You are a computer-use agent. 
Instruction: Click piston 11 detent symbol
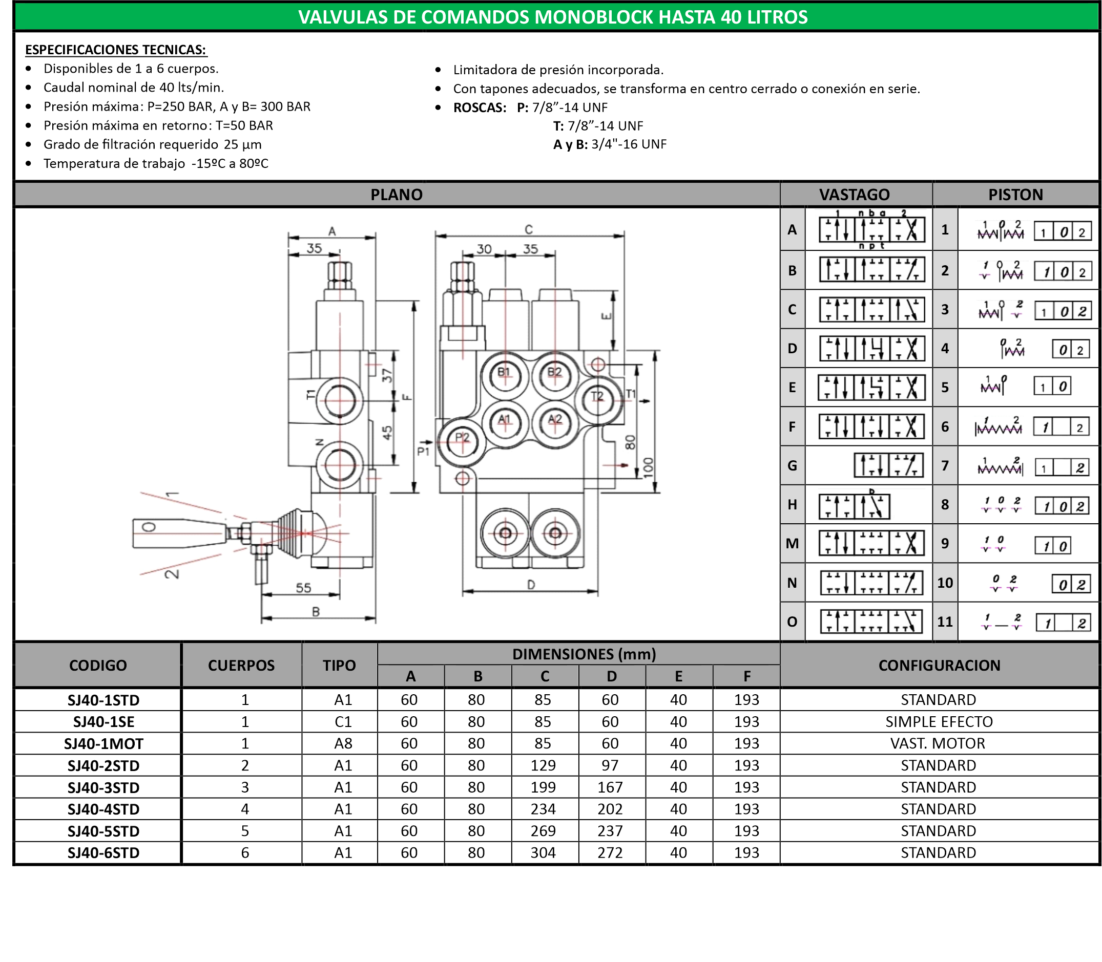[x=1001, y=622]
